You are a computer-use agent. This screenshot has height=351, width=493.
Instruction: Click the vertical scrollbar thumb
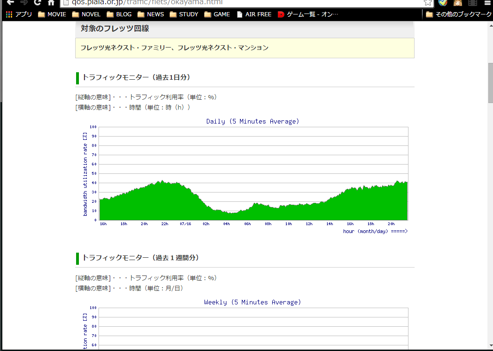490,83
